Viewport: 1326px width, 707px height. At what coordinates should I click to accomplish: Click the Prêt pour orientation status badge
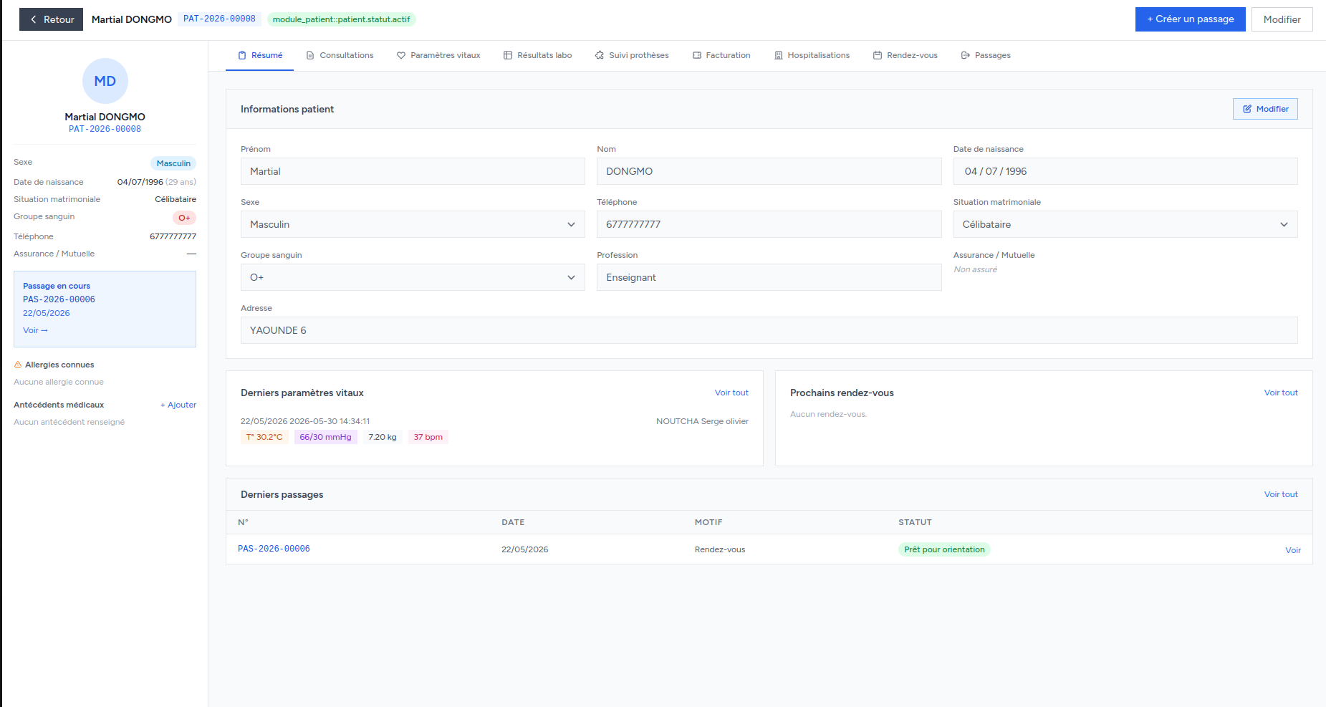pos(944,549)
